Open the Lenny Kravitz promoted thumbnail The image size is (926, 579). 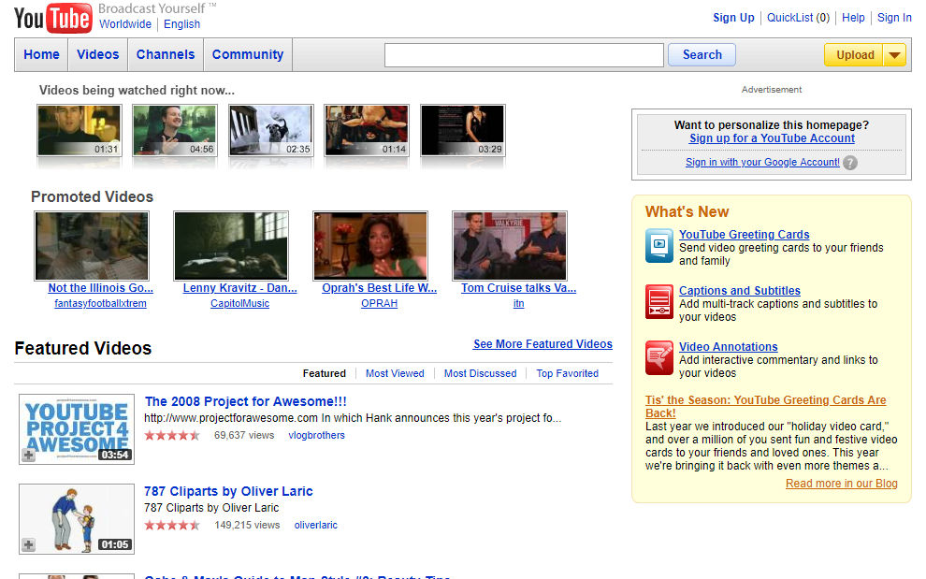[231, 246]
